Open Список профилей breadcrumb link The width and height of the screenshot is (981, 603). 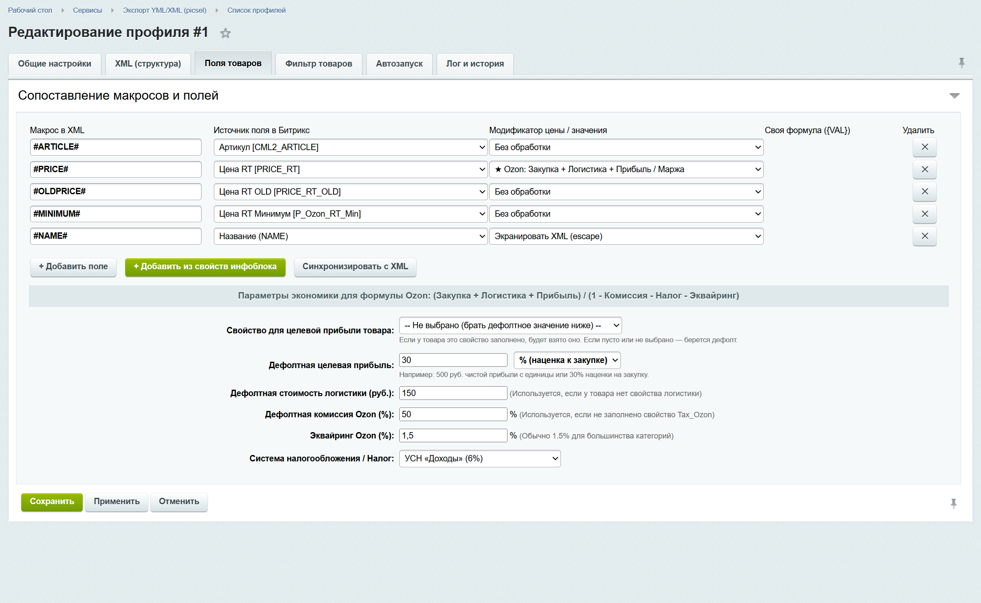pos(256,10)
